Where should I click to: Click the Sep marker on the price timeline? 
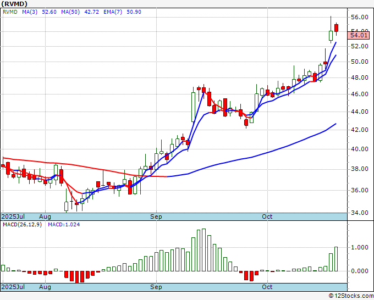[x=156, y=216]
